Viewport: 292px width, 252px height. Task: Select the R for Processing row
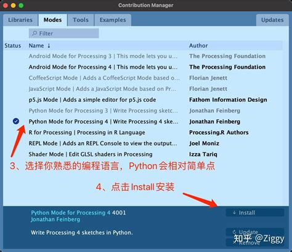(144, 132)
